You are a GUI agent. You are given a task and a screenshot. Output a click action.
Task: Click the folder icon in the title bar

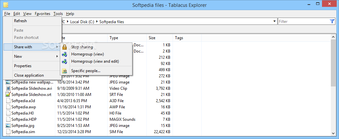pyautogui.click(x=6, y=5)
